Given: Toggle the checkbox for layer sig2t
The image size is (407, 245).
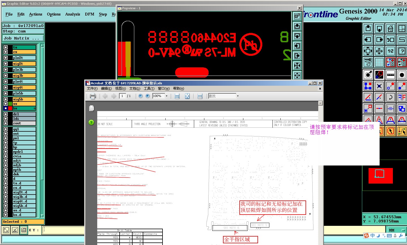Looking at the screenshot, I should point(6,64).
